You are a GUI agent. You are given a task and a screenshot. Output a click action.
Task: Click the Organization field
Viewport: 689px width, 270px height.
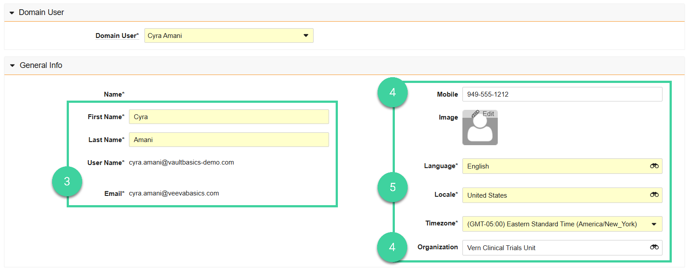click(x=562, y=247)
